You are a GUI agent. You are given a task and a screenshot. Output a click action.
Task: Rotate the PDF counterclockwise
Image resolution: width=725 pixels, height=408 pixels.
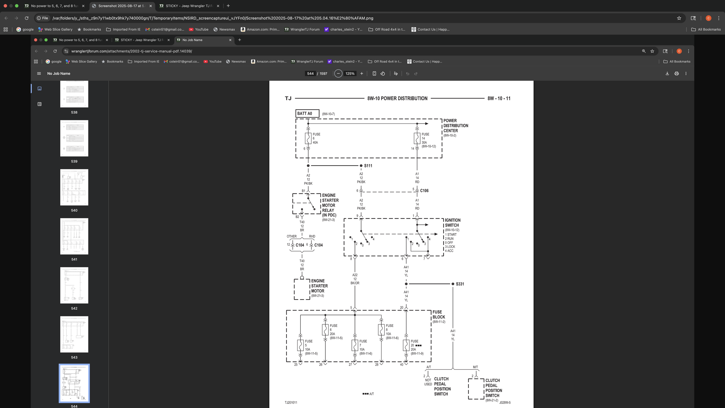point(383,74)
